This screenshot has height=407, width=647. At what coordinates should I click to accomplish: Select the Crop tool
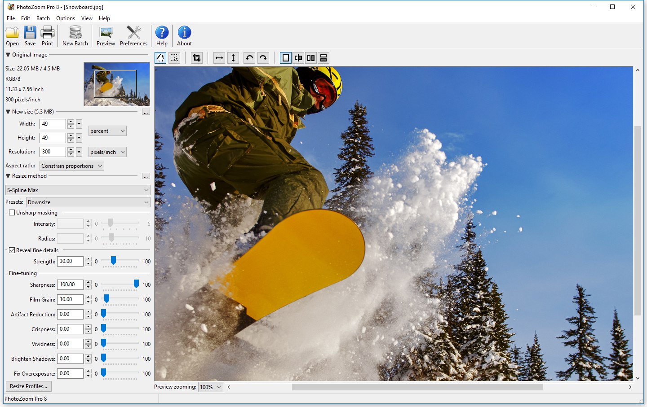[196, 57]
